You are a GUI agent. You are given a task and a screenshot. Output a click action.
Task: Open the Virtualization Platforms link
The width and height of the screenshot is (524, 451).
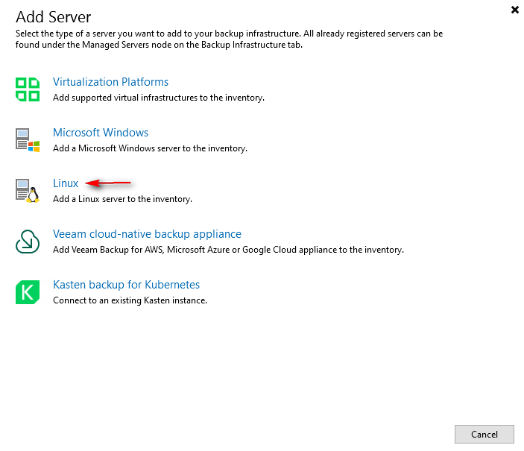click(110, 82)
